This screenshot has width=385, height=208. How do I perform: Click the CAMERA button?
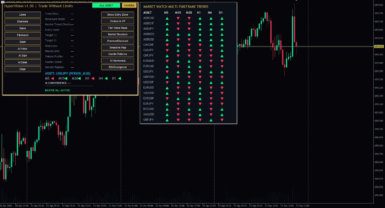(129, 5)
